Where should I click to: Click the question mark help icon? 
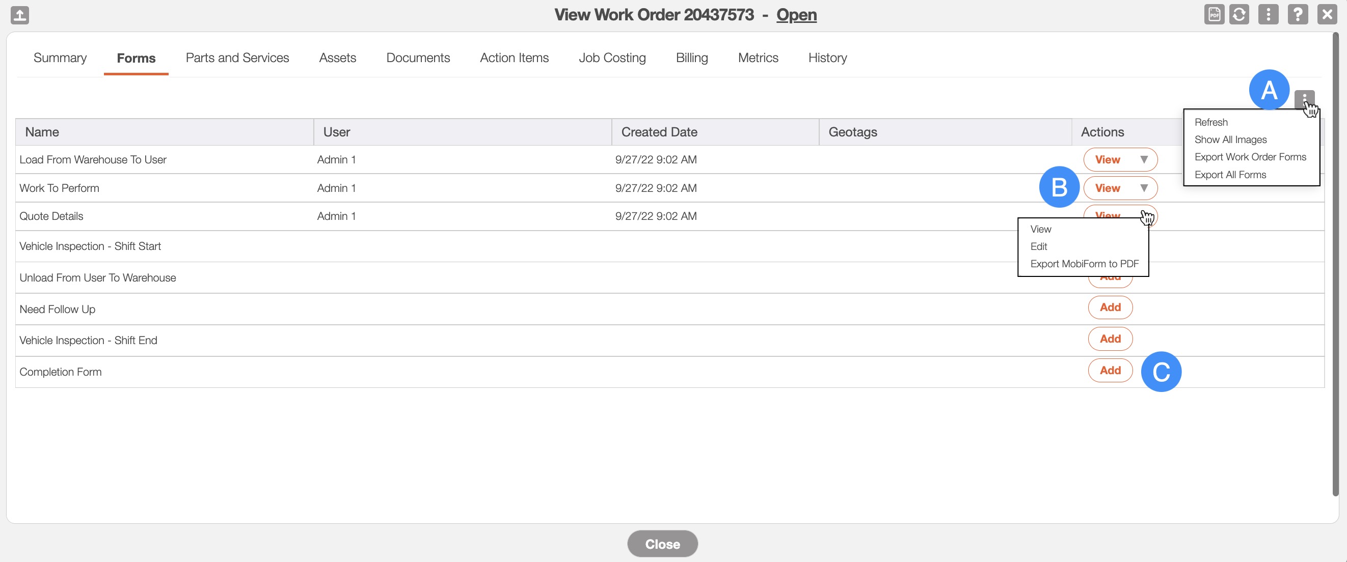[x=1297, y=15]
